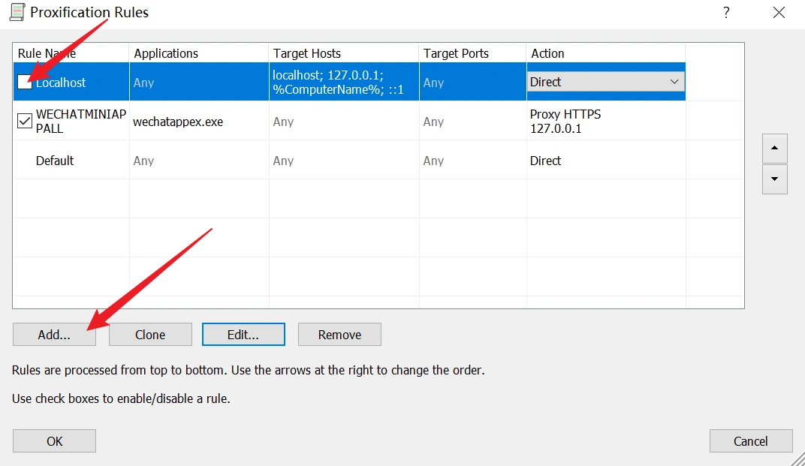Click the Target Ports column header
805x466 pixels.
click(456, 53)
